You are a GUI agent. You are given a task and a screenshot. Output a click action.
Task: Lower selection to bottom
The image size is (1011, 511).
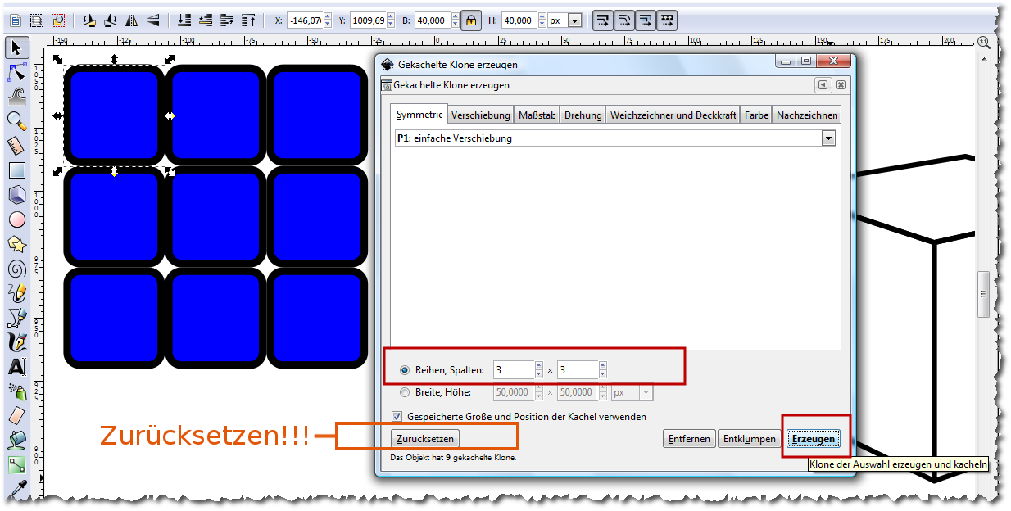[x=184, y=20]
